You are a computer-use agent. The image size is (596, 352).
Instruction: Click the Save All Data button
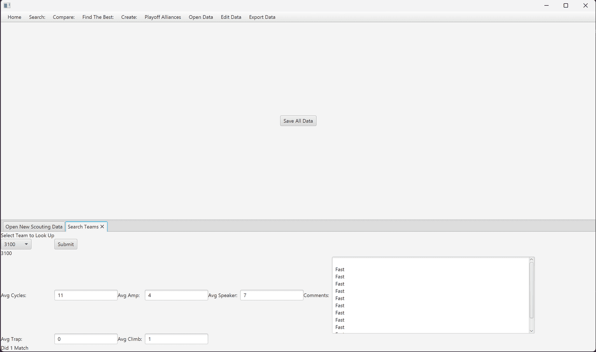point(298,121)
